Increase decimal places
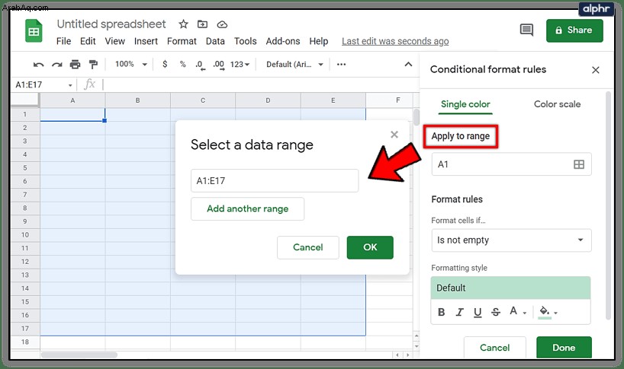624x369 pixels. [x=218, y=65]
